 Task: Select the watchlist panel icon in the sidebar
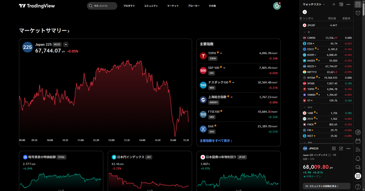pos(358,4)
